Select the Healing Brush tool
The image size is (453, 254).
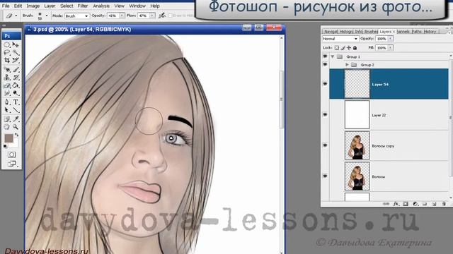(7, 70)
